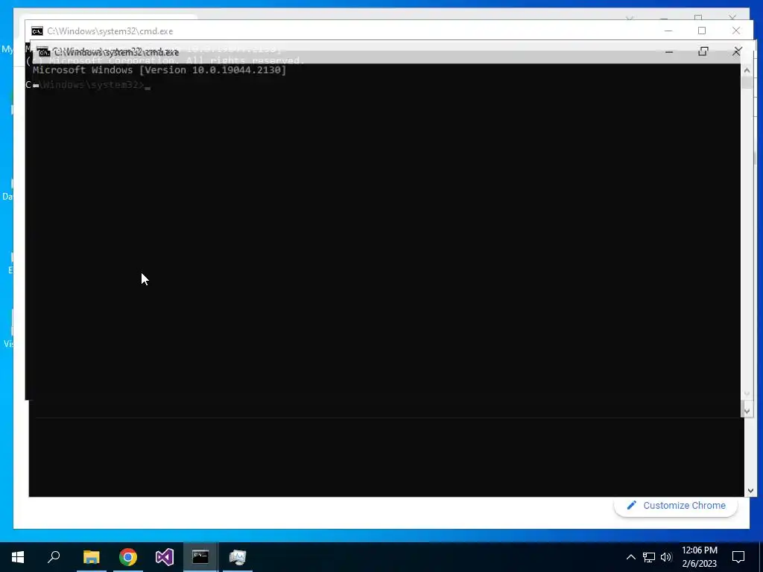The image size is (763, 572).
Task: Select Command Prompt taskbar icon
Action: [200, 557]
